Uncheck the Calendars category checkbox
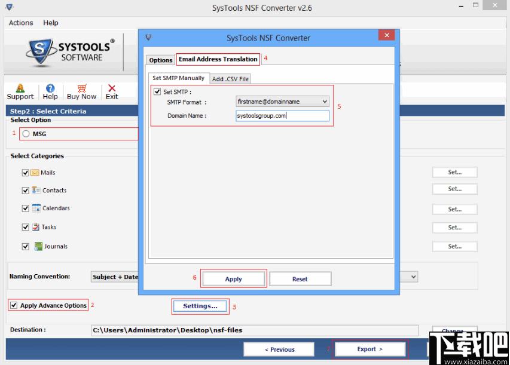 tap(25, 208)
